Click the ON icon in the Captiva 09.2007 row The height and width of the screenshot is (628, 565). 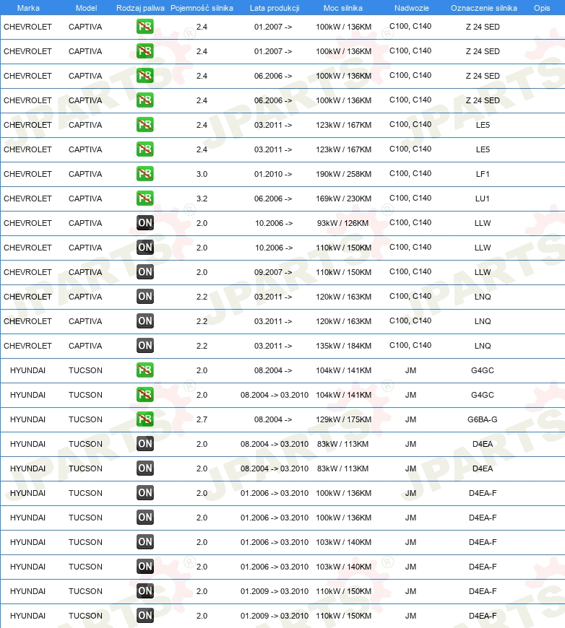[145, 272]
